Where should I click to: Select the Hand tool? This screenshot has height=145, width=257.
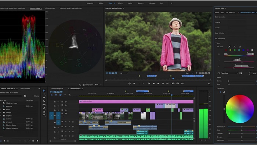click(x=44, y=112)
